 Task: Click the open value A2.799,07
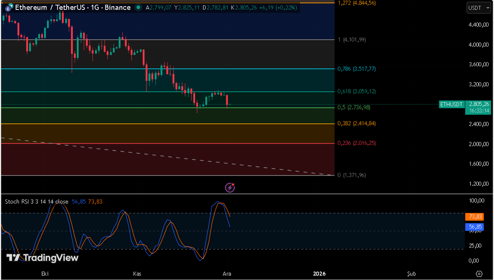click(159, 7)
